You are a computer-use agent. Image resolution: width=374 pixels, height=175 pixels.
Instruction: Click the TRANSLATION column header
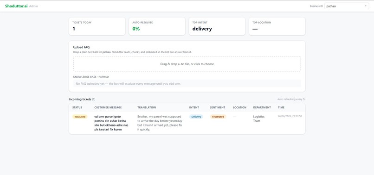coord(147,107)
